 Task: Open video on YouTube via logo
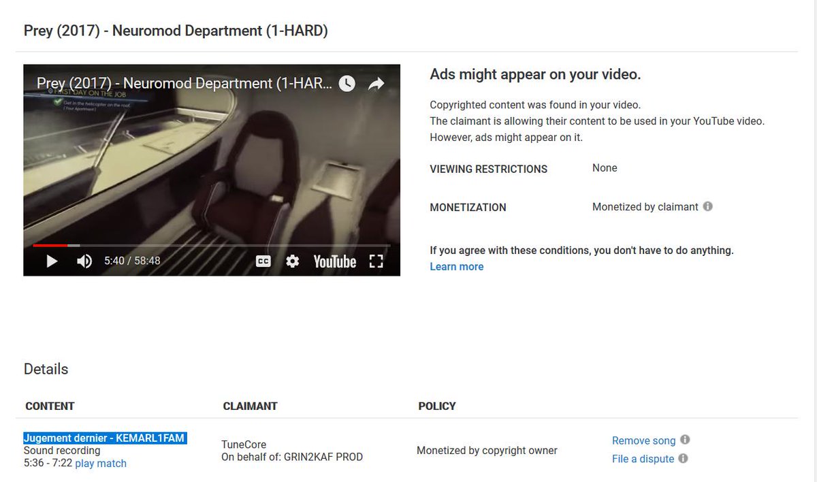[x=334, y=261]
